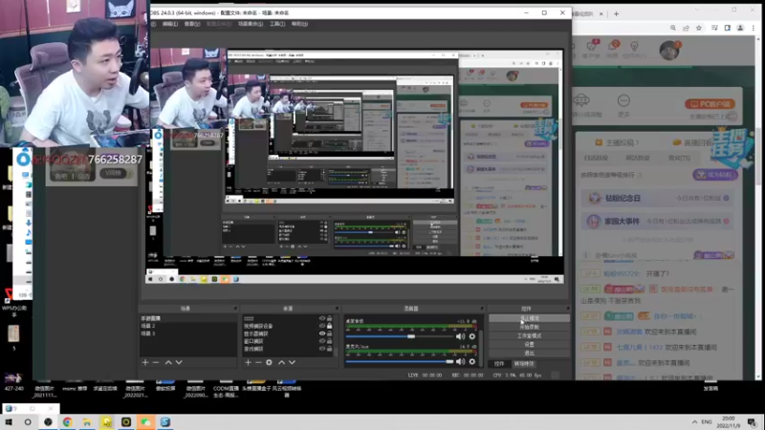Remove the selected source with the minus icon
Viewport: 765px width, 430px height.
(258, 362)
